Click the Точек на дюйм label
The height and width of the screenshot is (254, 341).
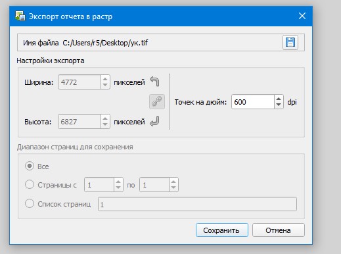(x=200, y=102)
